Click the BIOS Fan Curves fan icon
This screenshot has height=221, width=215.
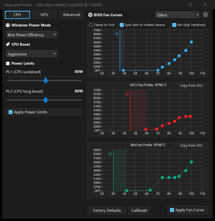click(90, 15)
